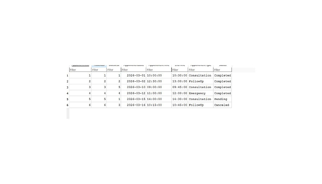This screenshot has height=184, width=322.
Task: Pick the 14:30:00 end time cell
Action: 180,99
